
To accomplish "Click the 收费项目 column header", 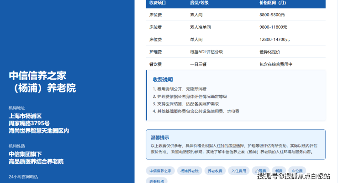I will 158,3.
